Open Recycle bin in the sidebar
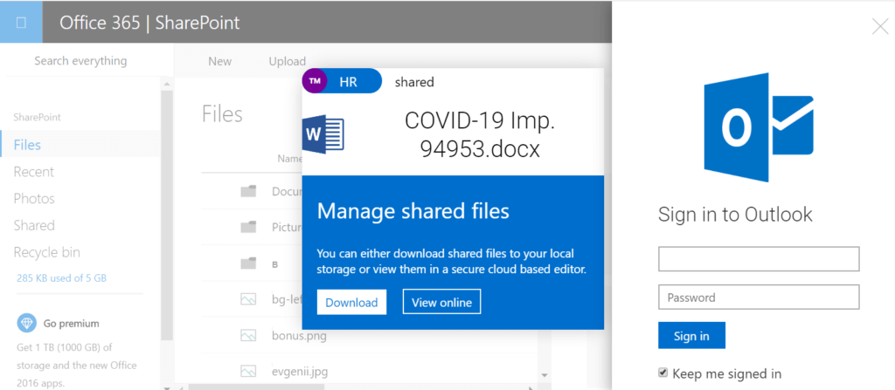The image size is (895, 390). 47,252
